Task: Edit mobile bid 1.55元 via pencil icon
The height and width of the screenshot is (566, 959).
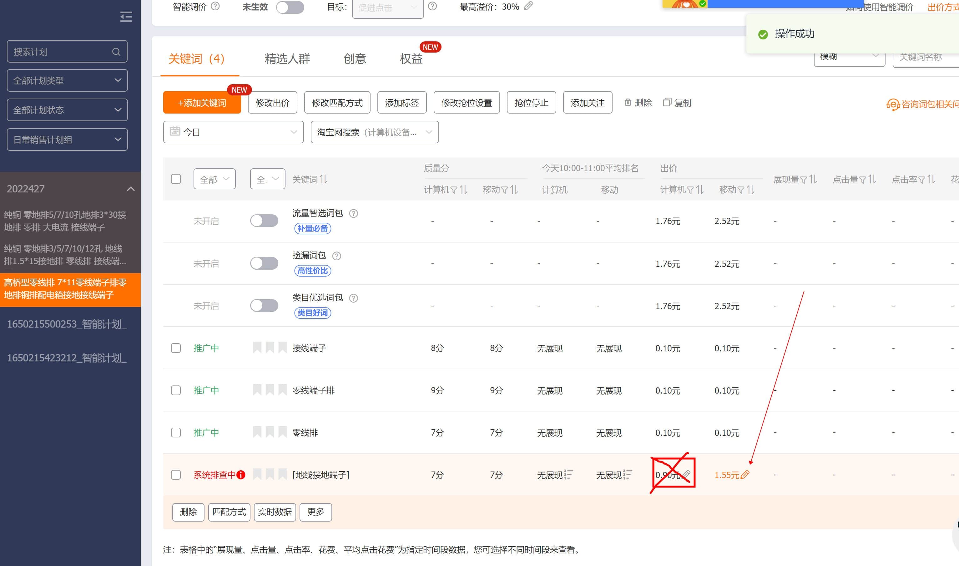Action: 745,474
